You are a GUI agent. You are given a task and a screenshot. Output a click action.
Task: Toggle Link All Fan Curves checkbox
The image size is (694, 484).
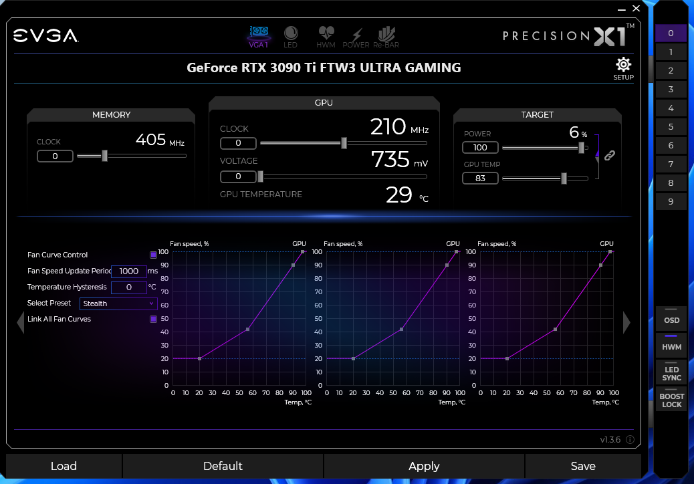pyautogui.click(x=153, y=319)
